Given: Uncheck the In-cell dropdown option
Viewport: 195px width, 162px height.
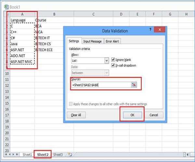Looking at the screenshot, I should click(x=113, y=65).
